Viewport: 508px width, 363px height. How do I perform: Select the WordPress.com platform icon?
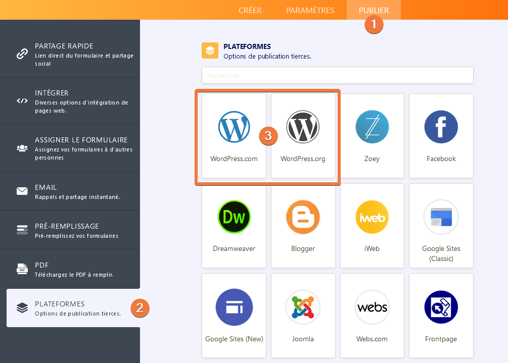click(234, 127)
